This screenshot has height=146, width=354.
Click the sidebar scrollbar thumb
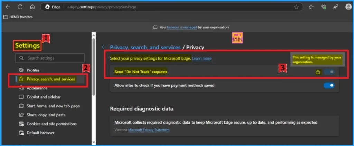click(94, 67)
